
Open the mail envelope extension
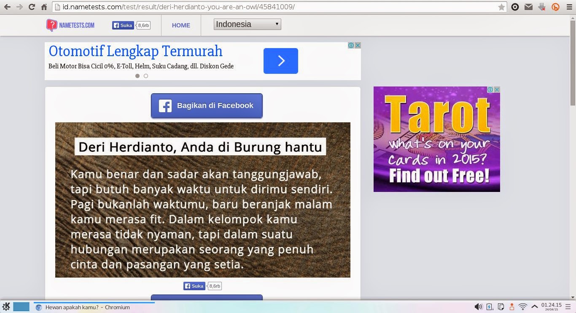pos(528,7)
